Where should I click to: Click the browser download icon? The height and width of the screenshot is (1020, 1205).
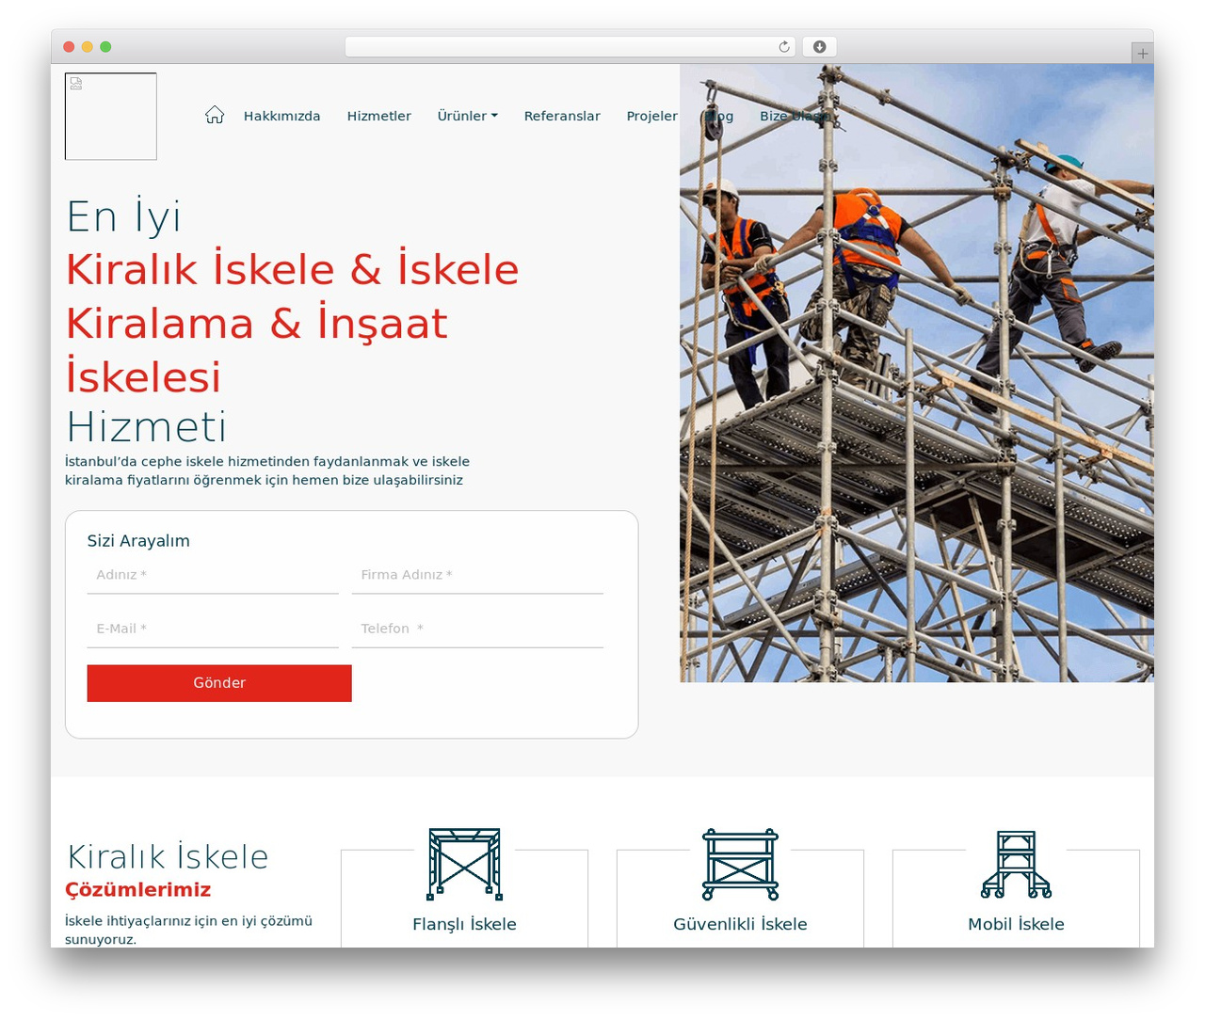[820, 47]
